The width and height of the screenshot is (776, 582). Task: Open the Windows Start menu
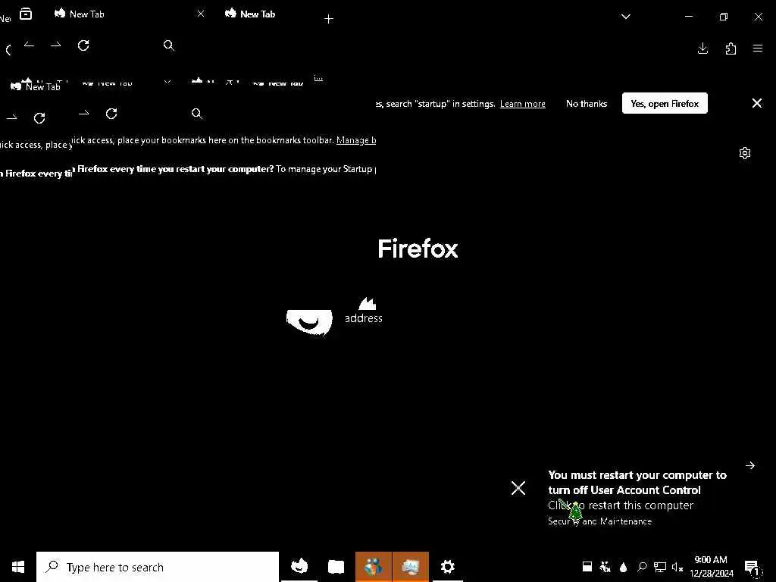click(18, 567)
